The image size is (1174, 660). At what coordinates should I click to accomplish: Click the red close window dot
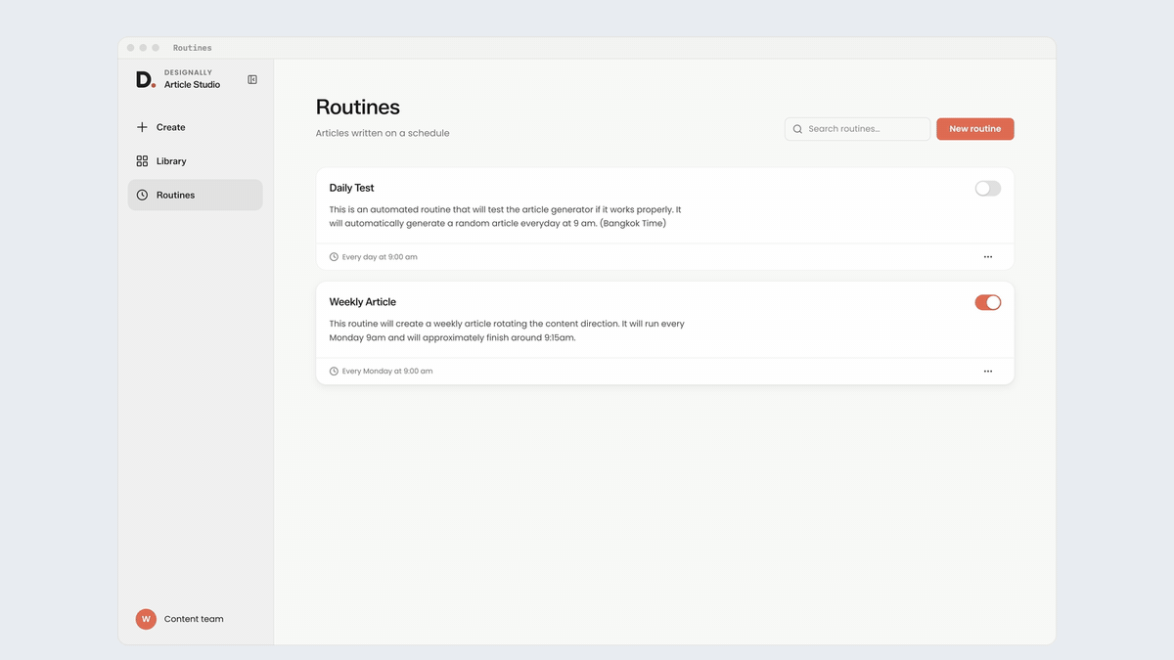pyautogui.click(x=131, y=48)
